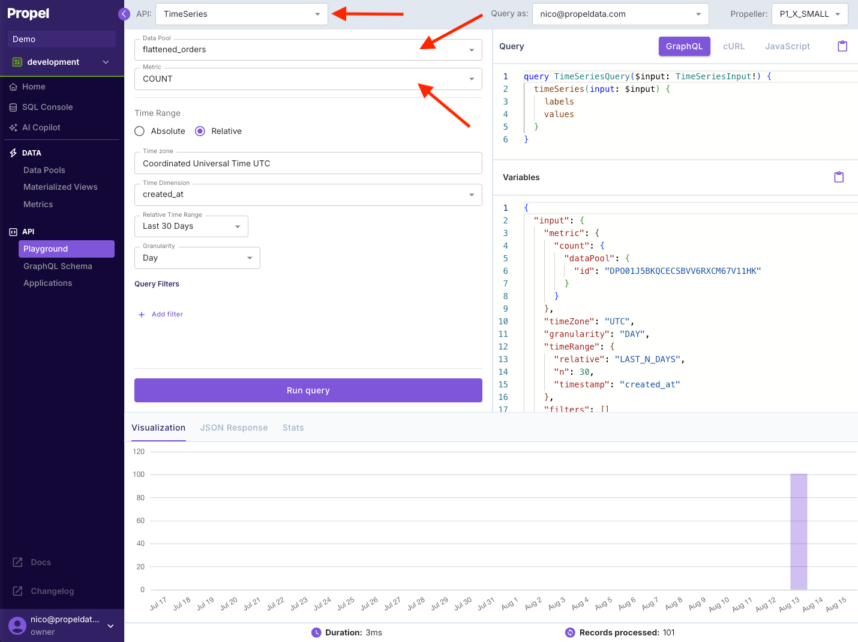This screenshot has height=642, width=858.
Task: Click the Records processed icon
Action: [570, 632]
